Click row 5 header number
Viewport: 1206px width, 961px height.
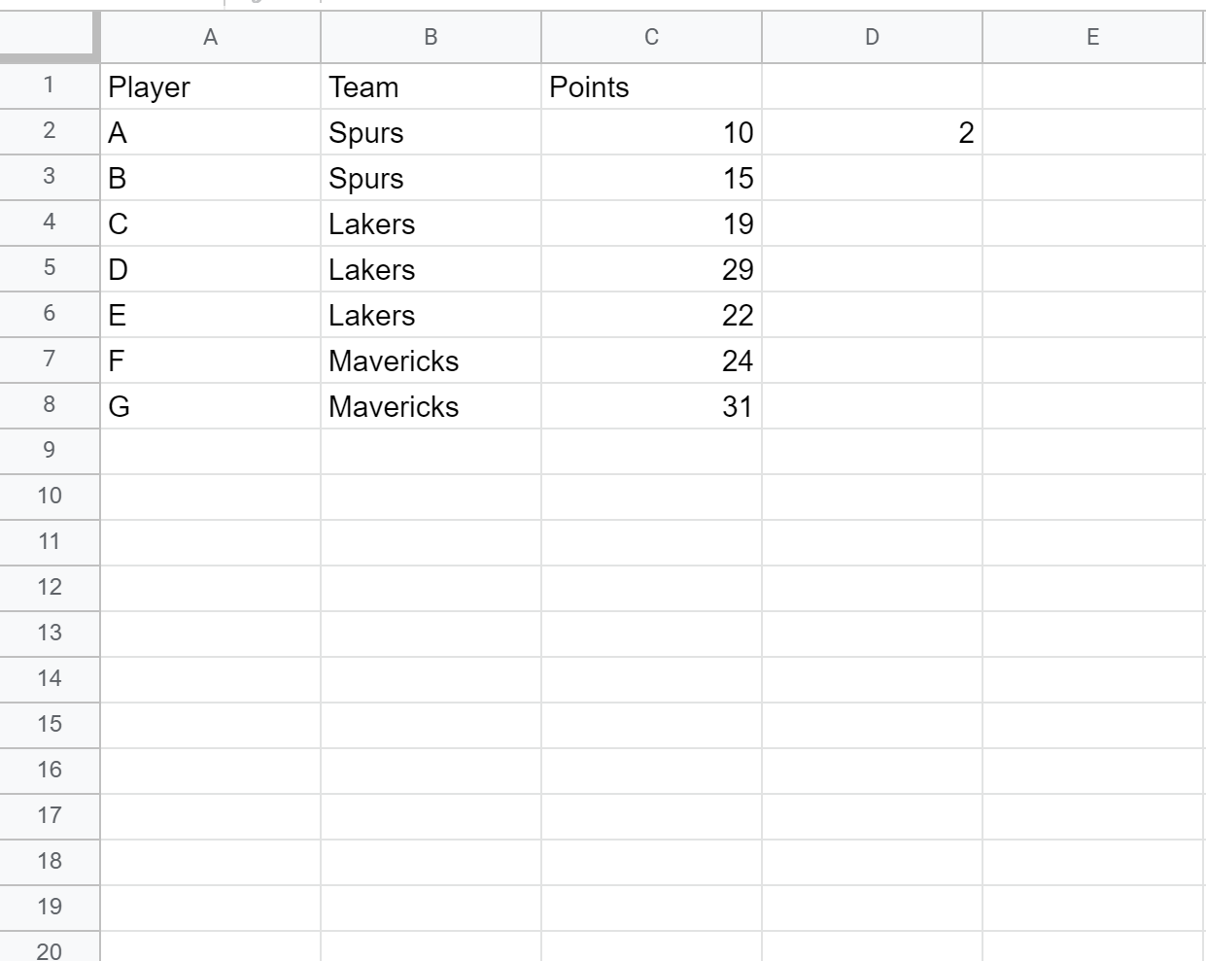49,268
